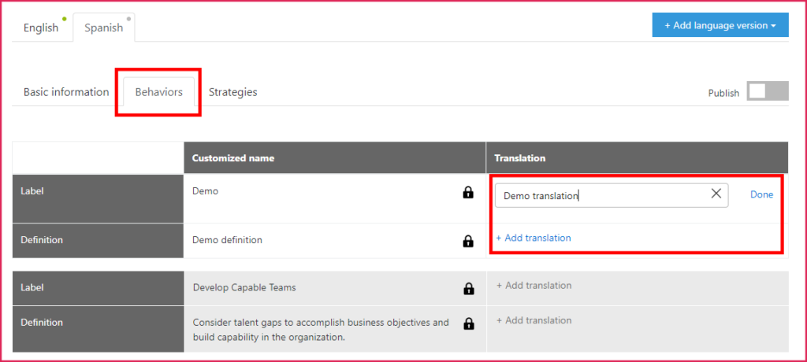The height and width of the screenshot is (362, 807).
Task: Add translation for Demo definition
Action: point(534,238)
